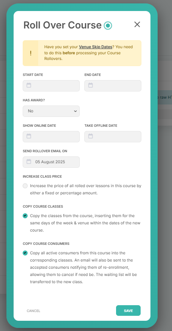Click the calendar icon in End Date field
Viewport: 172px width, 331px height.
tap(90, 85)
